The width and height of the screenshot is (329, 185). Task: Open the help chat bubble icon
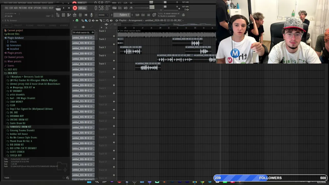[154, 15]
